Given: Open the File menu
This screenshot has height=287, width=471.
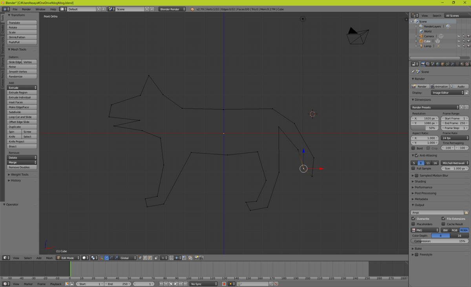Looking at the screenshot, I should pyautogui.click(x=15, y=9).
